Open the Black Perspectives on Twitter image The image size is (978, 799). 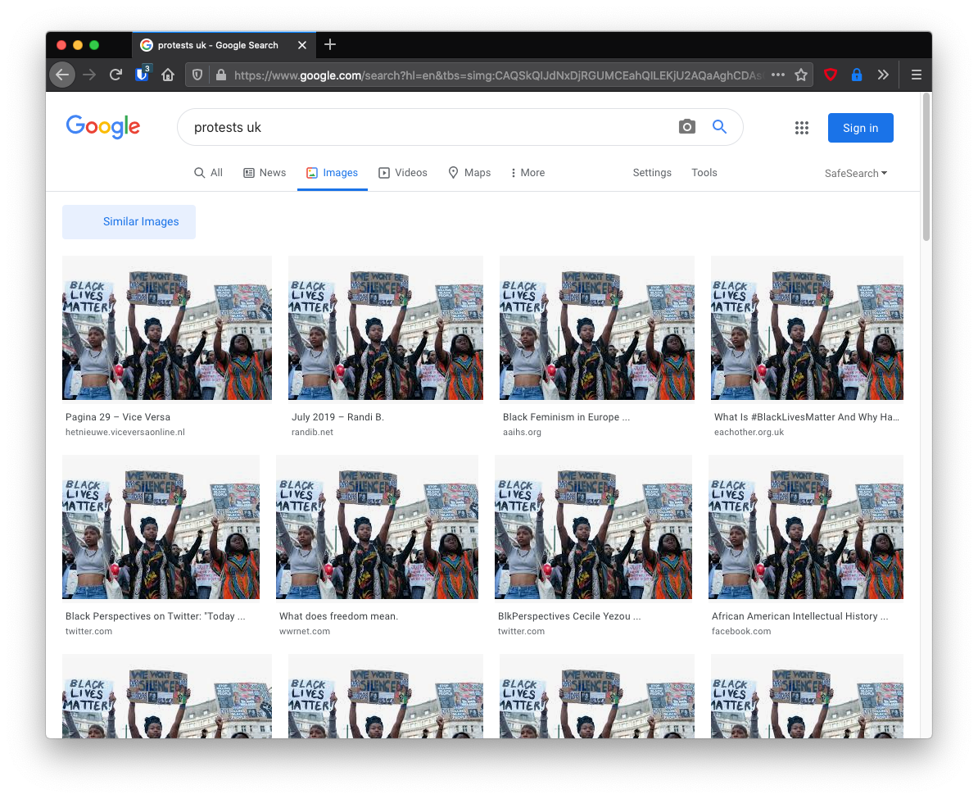point(161,527)
